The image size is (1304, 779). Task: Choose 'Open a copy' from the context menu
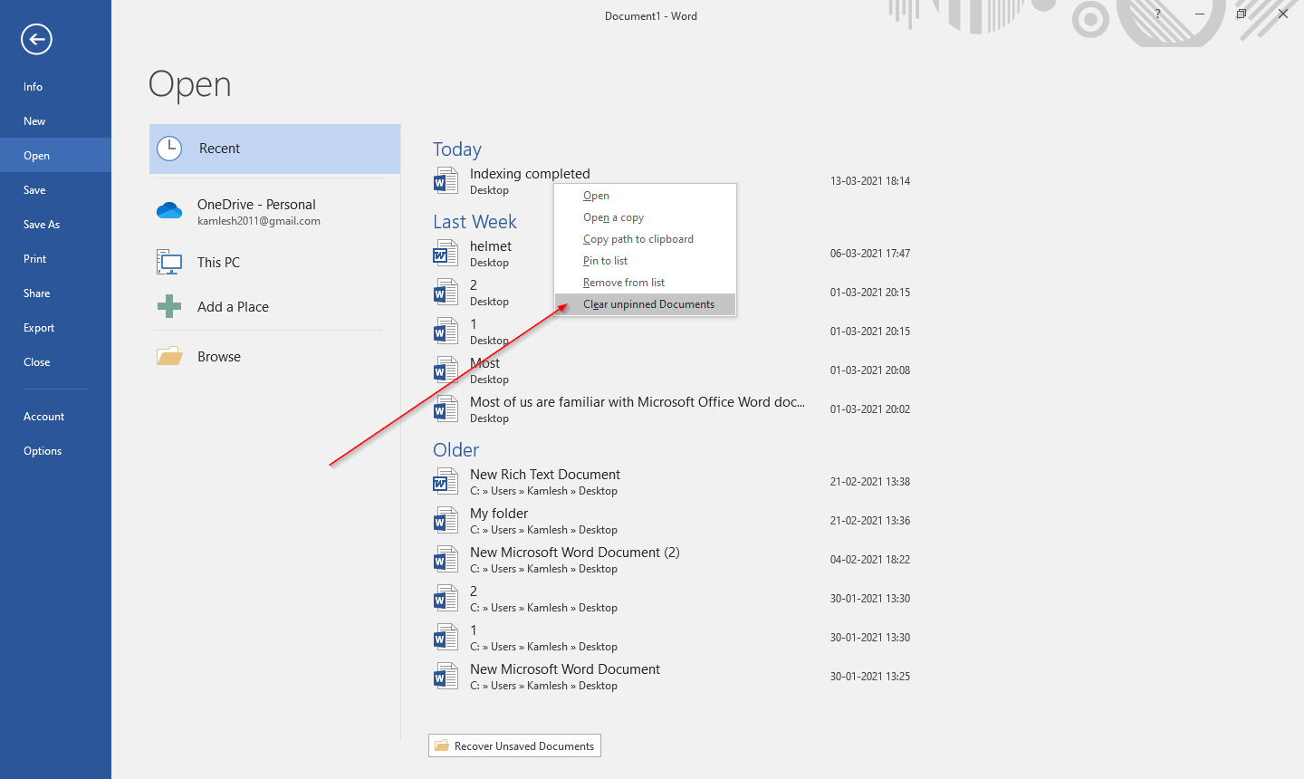point(613,216)
